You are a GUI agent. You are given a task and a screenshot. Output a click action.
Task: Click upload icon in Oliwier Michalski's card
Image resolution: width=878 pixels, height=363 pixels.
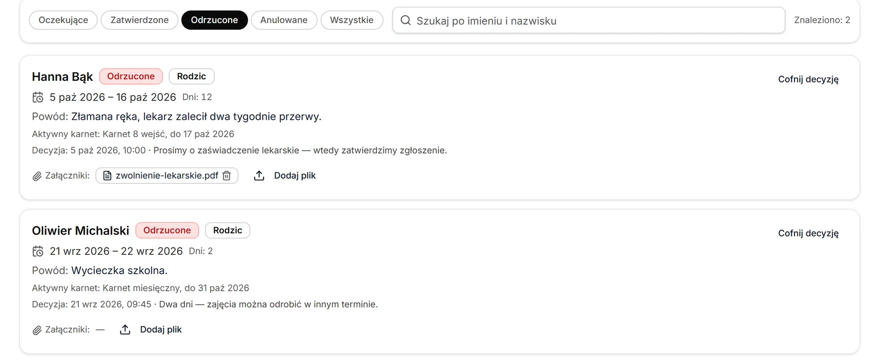tap(125, 330)
